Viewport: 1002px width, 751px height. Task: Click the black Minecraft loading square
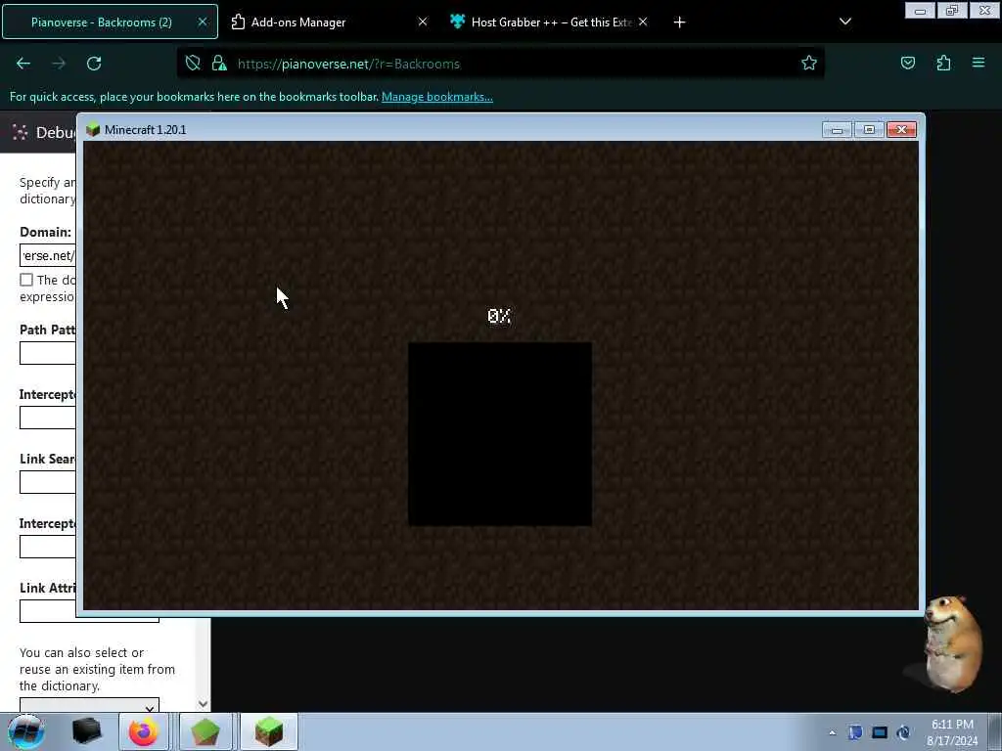500,434
